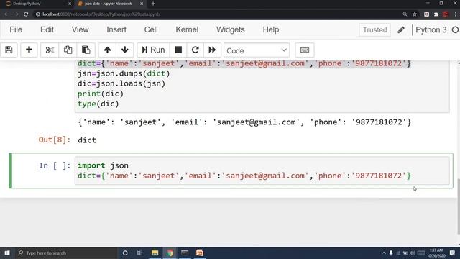
Task: Show hidden system tray icons chevron
Action: point(384,253)
